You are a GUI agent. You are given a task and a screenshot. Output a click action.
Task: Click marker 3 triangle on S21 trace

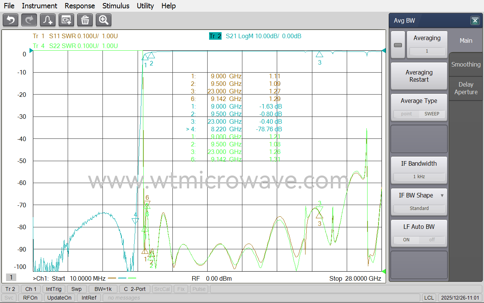[x=320, y=54]
